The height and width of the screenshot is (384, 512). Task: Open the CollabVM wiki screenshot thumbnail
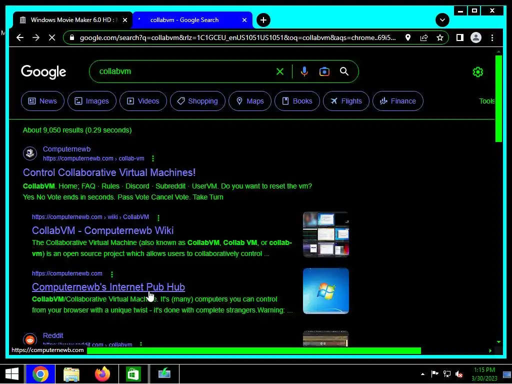(x=326, y=234)
